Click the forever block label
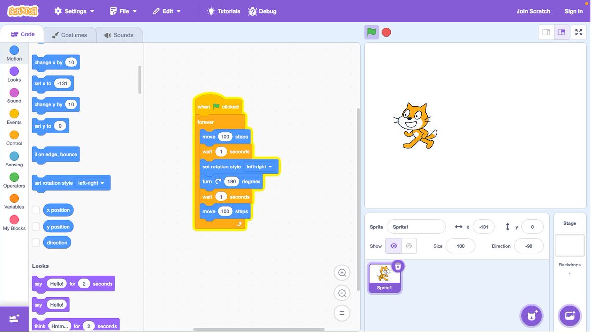592x332 pixels. point(205,122)
